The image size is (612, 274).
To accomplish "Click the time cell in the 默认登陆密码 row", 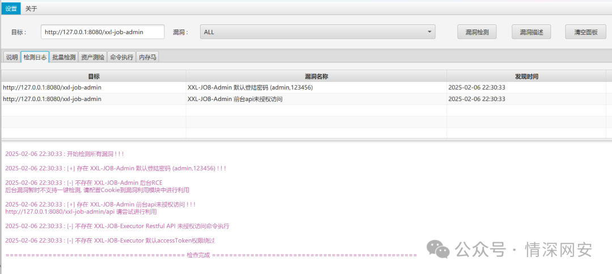I will click(526, 87).
